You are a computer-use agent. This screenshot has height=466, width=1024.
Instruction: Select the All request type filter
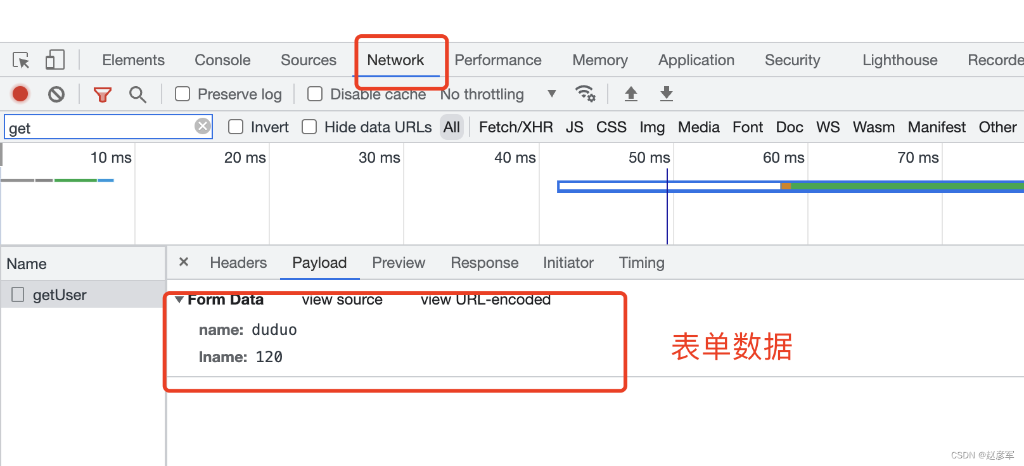452,127
